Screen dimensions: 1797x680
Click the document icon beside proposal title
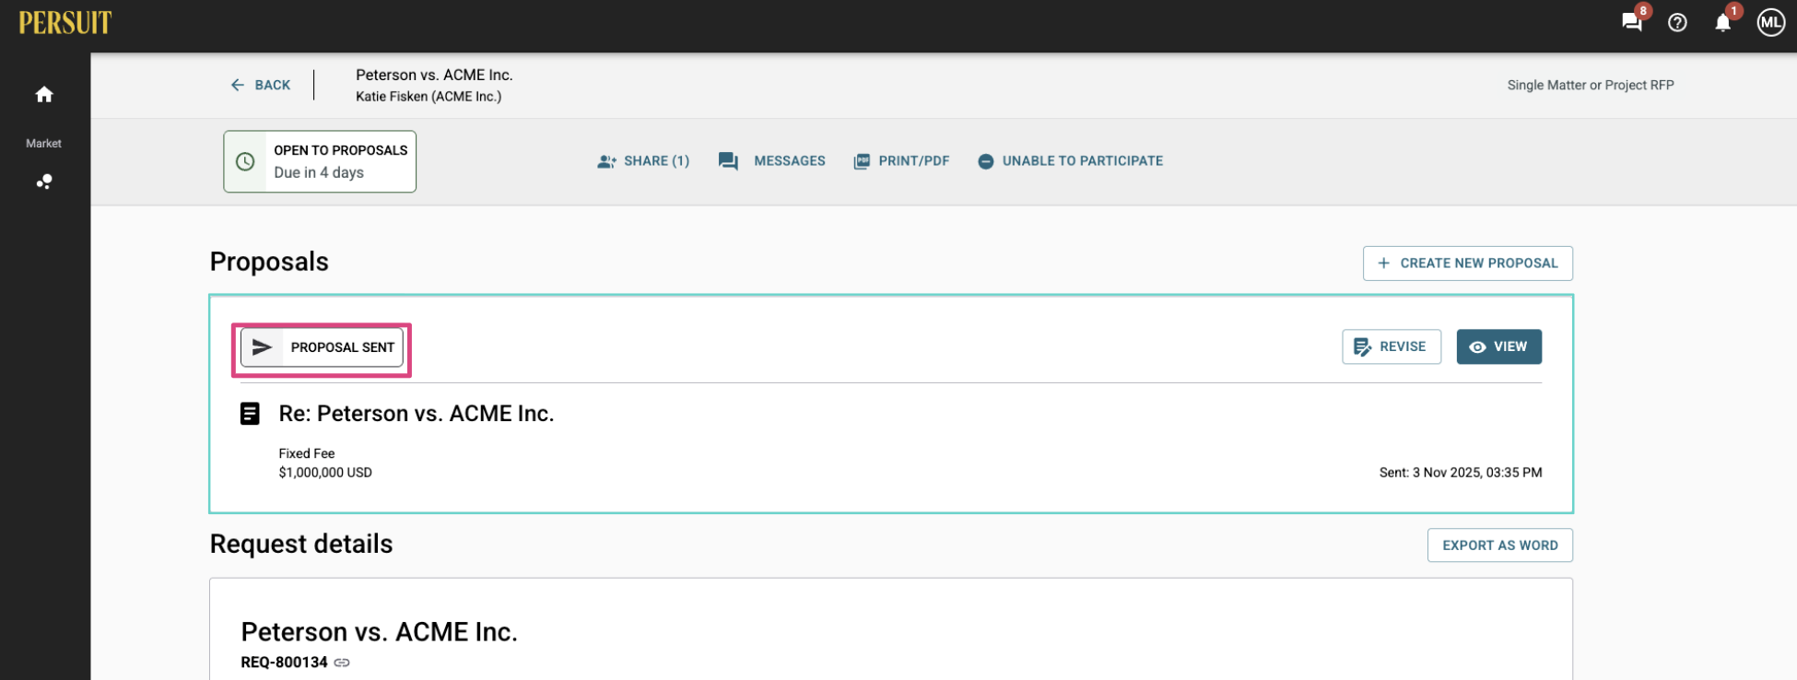[250, 414]
